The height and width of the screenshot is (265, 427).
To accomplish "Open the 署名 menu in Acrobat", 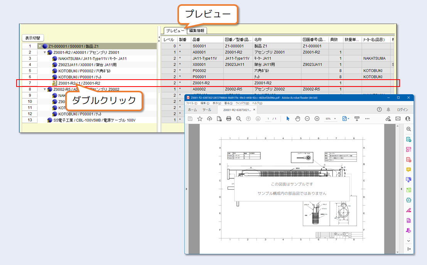I will click(228, 103).
